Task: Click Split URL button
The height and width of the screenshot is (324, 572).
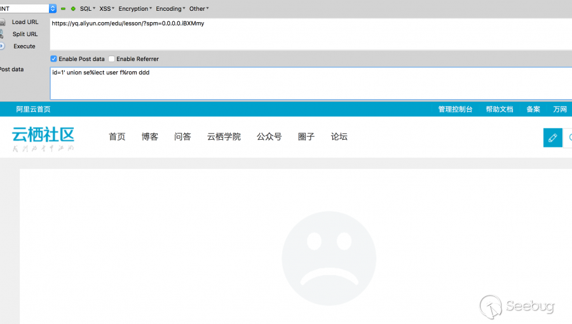Action: pos(25,34)
